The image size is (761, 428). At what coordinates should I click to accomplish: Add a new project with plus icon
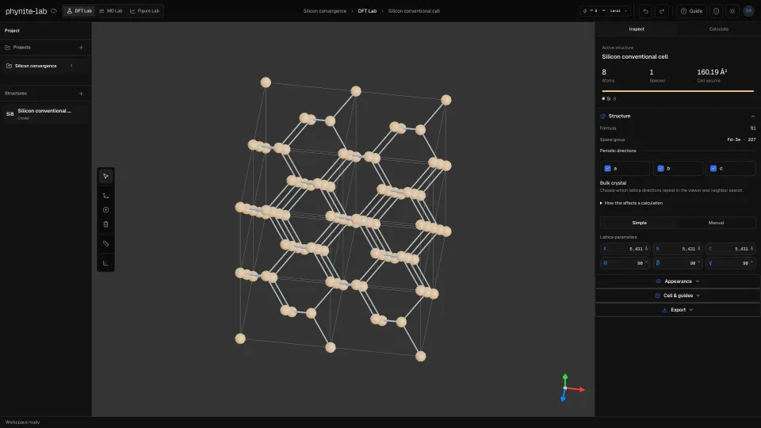(x=81, y=48)
